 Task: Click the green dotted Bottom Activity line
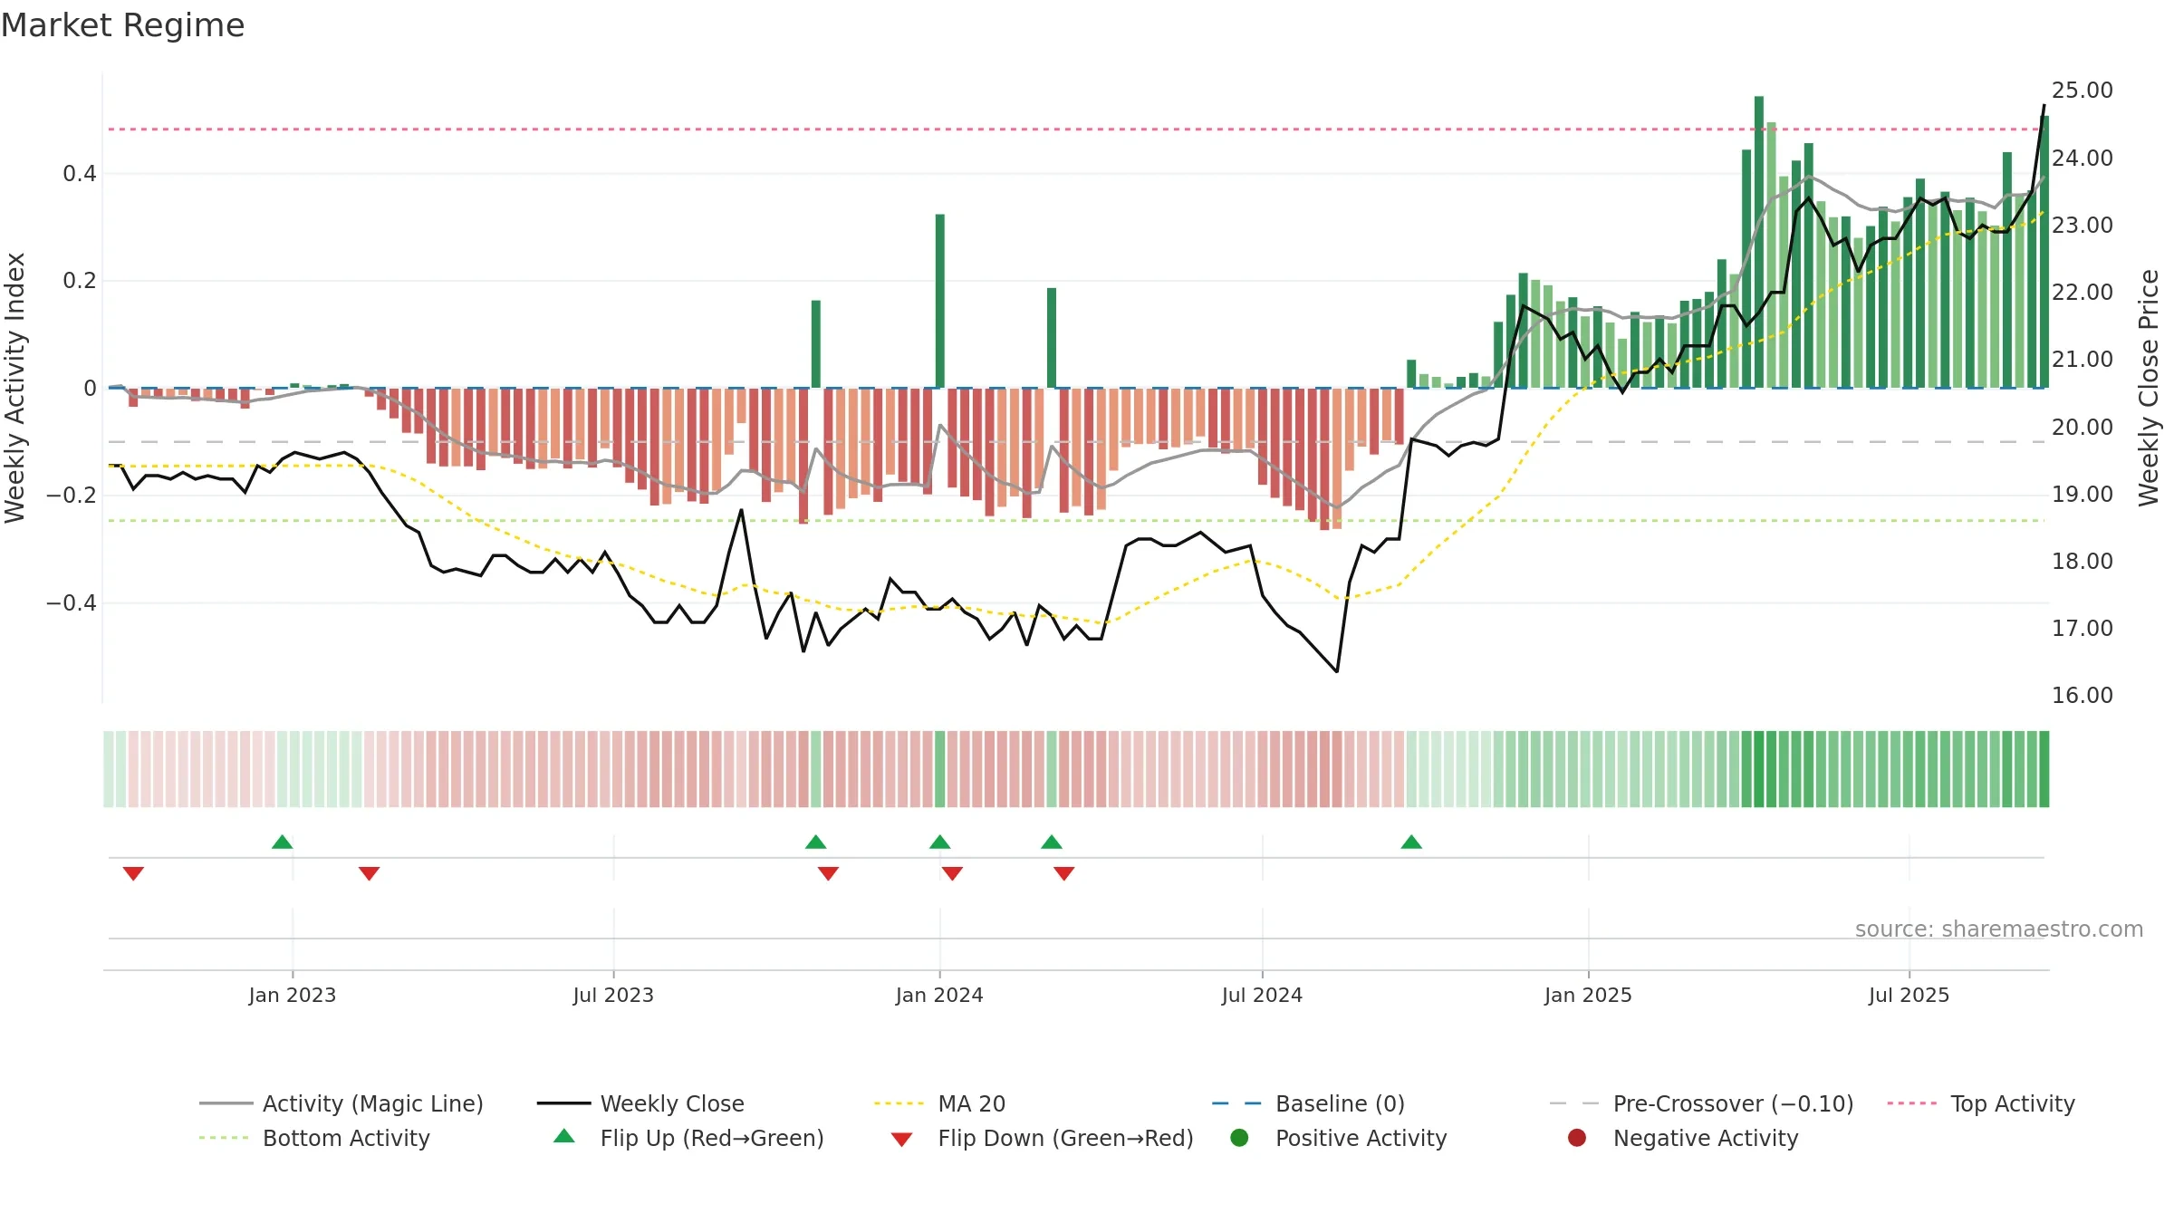pyautogui.click(x=1076, y=521)
